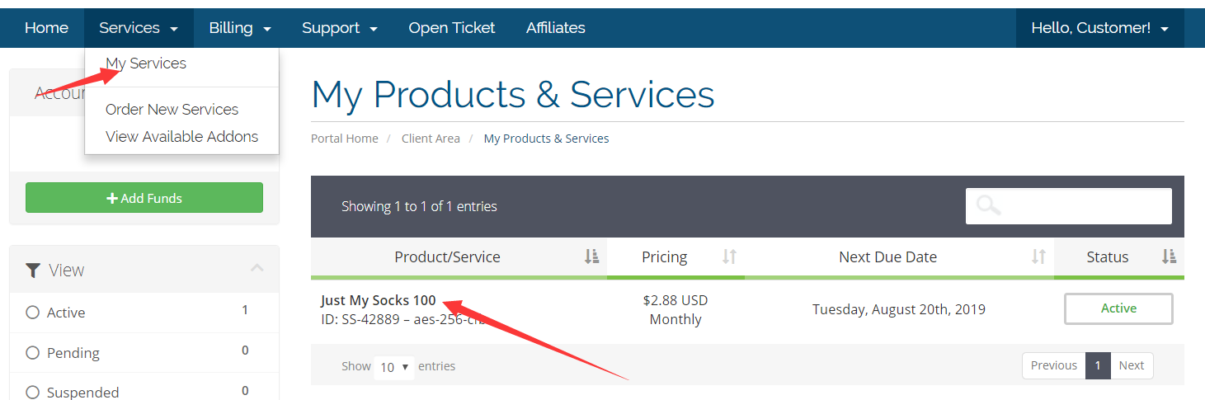This screenshot has height=400, width=1205.
Task: Select the Suspended filter radio button
Action: click(33, 393)
